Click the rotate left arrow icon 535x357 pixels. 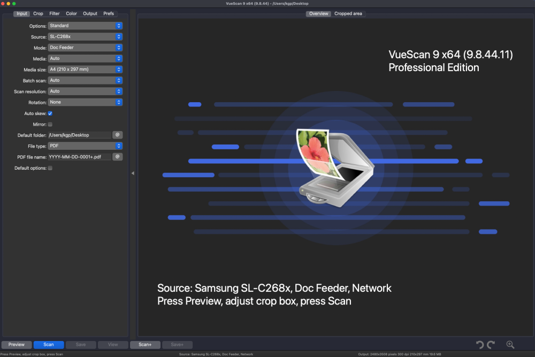[x=480, y=345]
